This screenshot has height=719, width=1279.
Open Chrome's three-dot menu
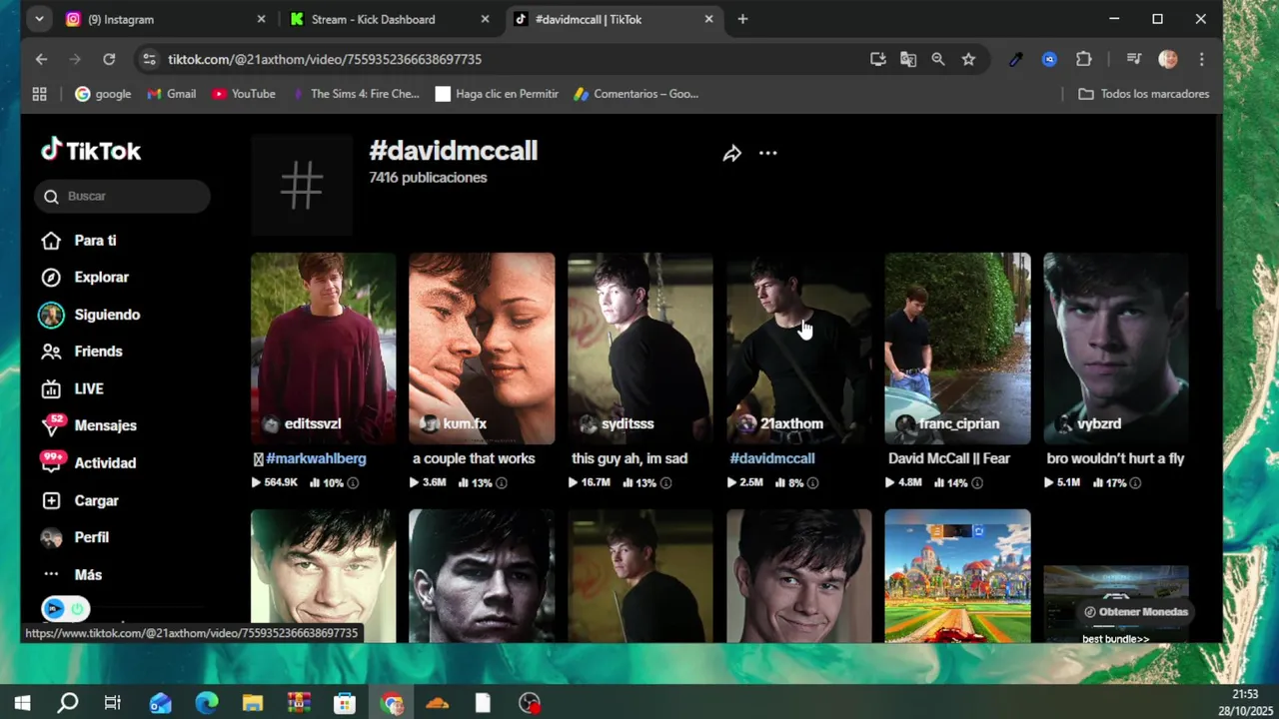1201,59
